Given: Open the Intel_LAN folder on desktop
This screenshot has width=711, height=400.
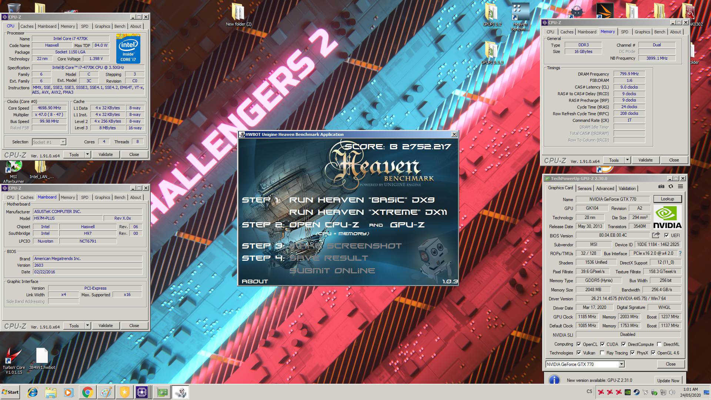Looking at the screenshot, I should tap(41, 170).
